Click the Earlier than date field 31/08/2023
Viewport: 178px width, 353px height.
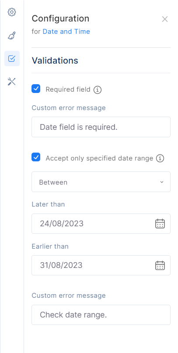click(101, 265)
